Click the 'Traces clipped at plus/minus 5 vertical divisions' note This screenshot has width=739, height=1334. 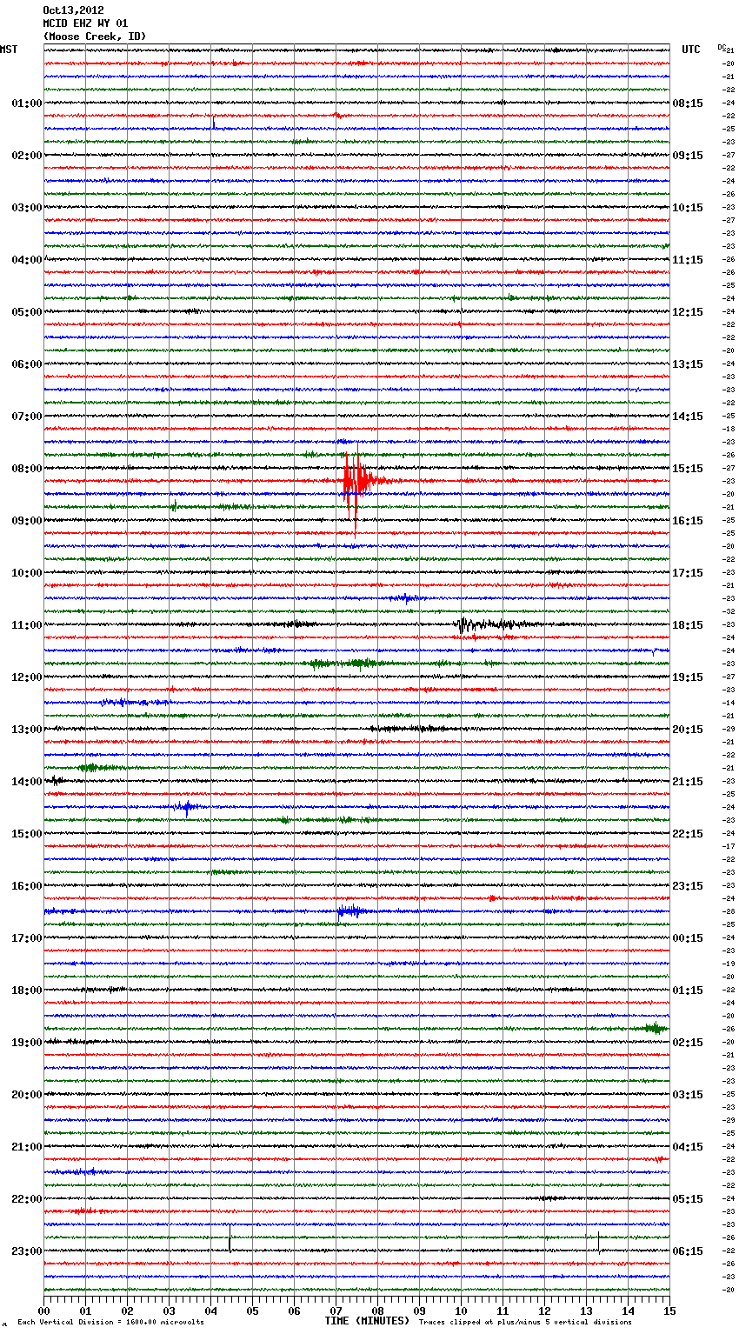(525, 1322)
